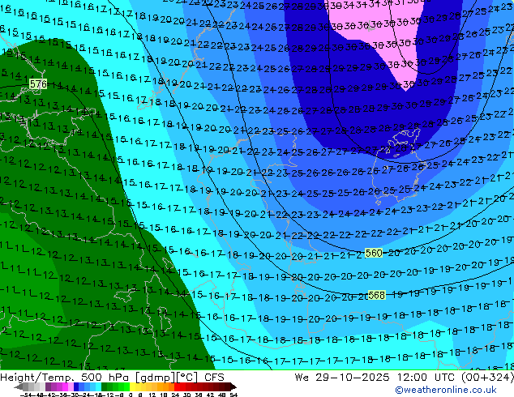514x397 pixels.
Task: Pick the dark blue swatch in the colour scale
Action: (x=76, y=386)
